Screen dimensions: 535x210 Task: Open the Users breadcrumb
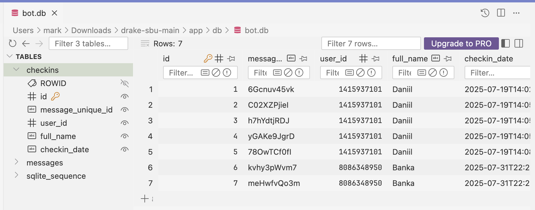point(23,30)
